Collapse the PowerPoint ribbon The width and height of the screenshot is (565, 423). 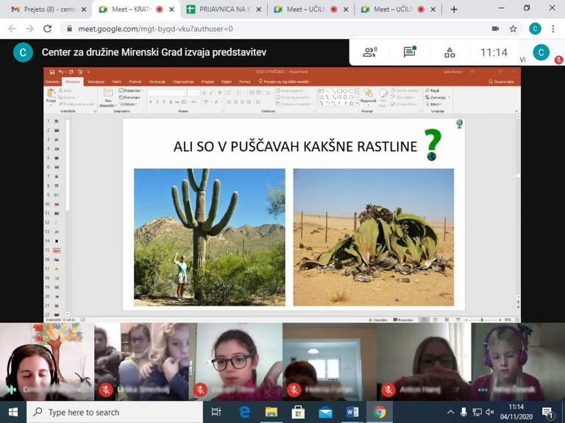coord(516,111)
